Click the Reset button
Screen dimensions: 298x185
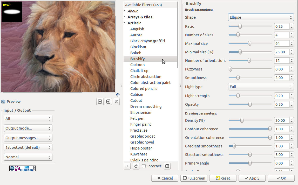tap(223, 178)
